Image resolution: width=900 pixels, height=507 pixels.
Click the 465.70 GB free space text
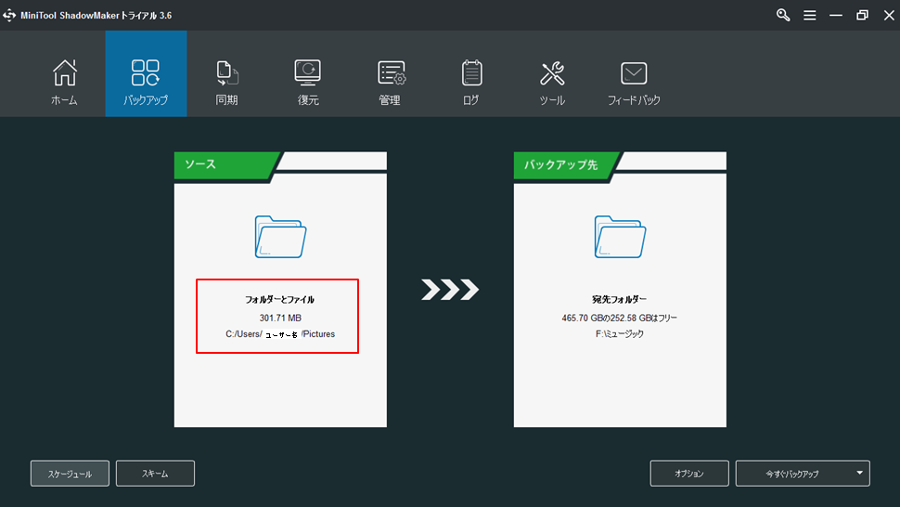click(x=619, y=318)
